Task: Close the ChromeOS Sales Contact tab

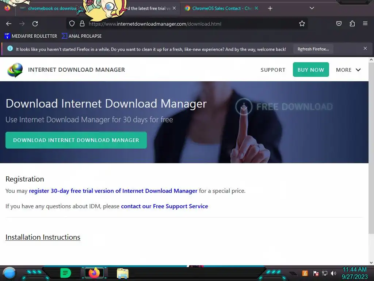Action: click(x=256, y=8)
